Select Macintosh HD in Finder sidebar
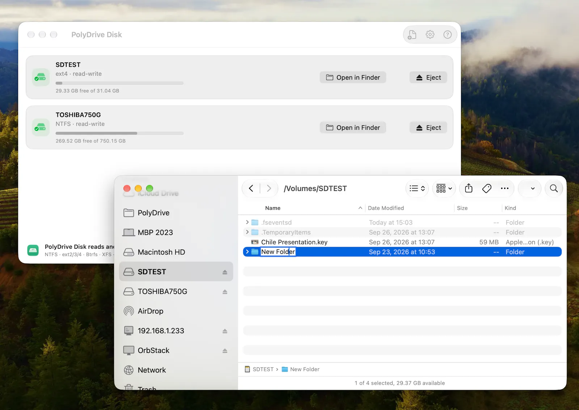 coord(176,252)
